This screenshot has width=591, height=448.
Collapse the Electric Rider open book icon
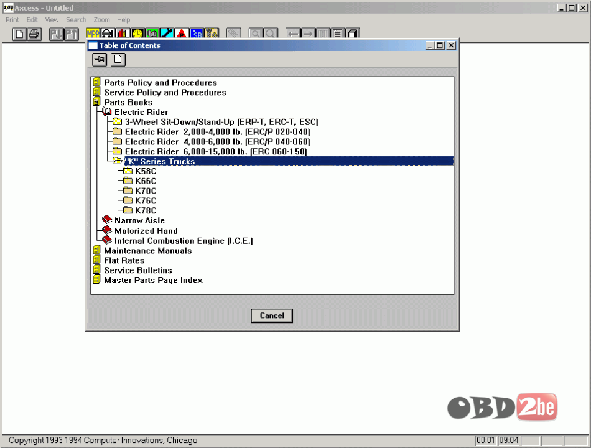click(x=107, y=111)
